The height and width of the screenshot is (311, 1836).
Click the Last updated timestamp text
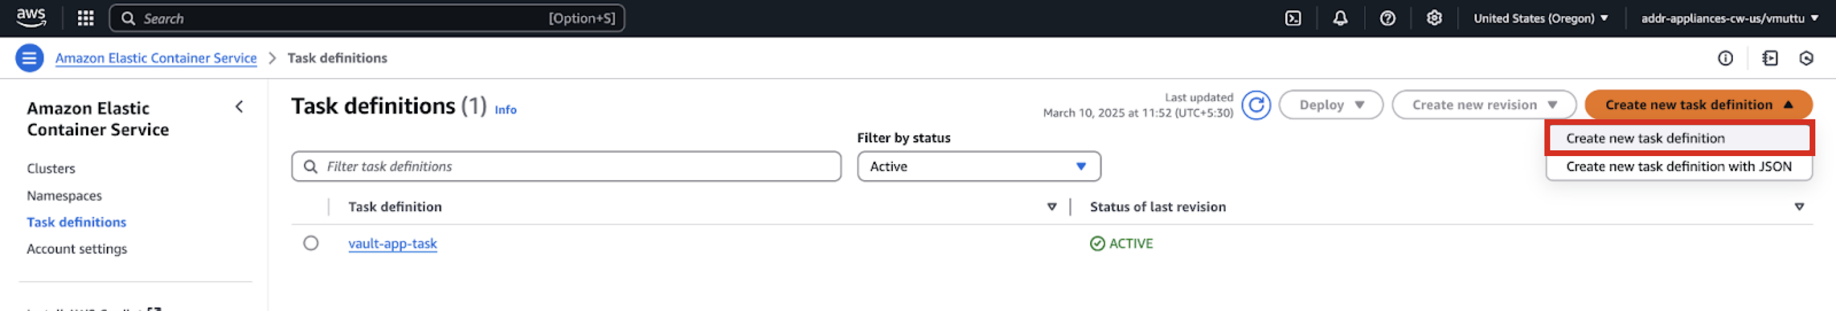click(x=1138, y=105)
